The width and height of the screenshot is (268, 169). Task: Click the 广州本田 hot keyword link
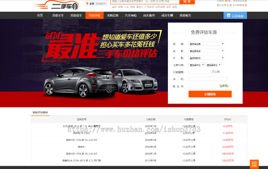pos(149,7)
